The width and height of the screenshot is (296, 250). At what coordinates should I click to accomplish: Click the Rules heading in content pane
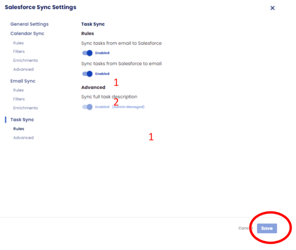(87, 34)
